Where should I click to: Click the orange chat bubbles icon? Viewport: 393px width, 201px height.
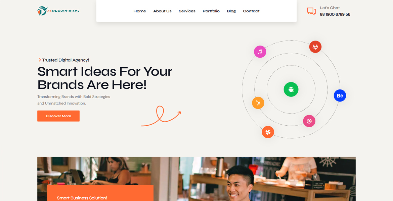tap(311, 11)
